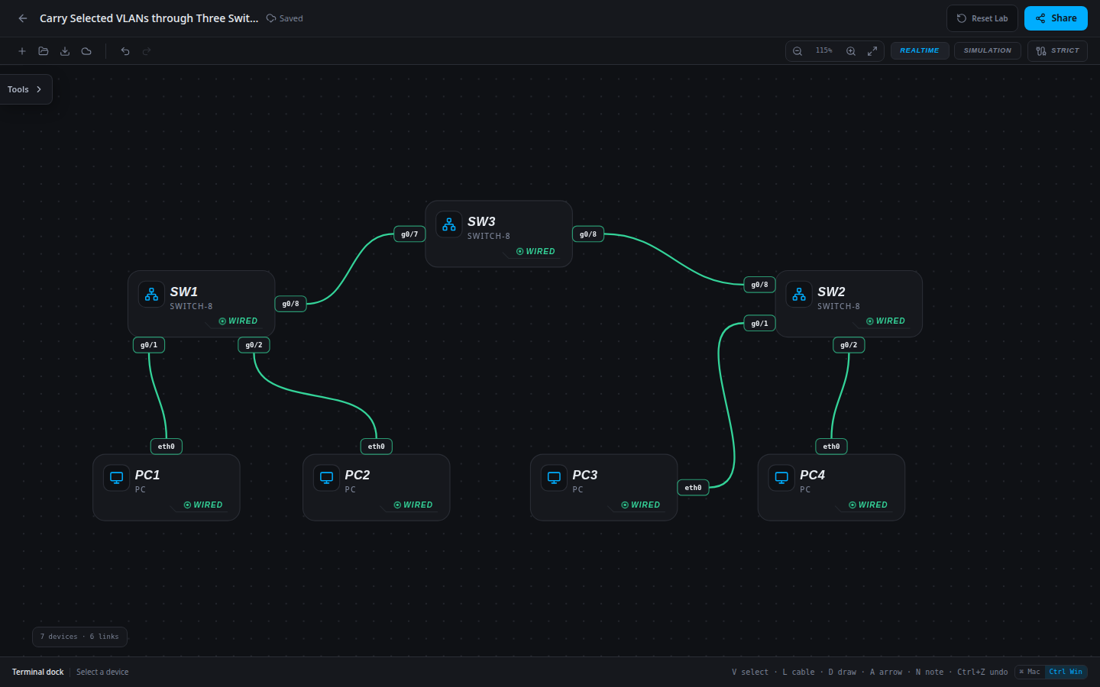Click the cloud Saved status icon
The image size is (1100, 687).
pyautogui.click(x=271, y=18)
